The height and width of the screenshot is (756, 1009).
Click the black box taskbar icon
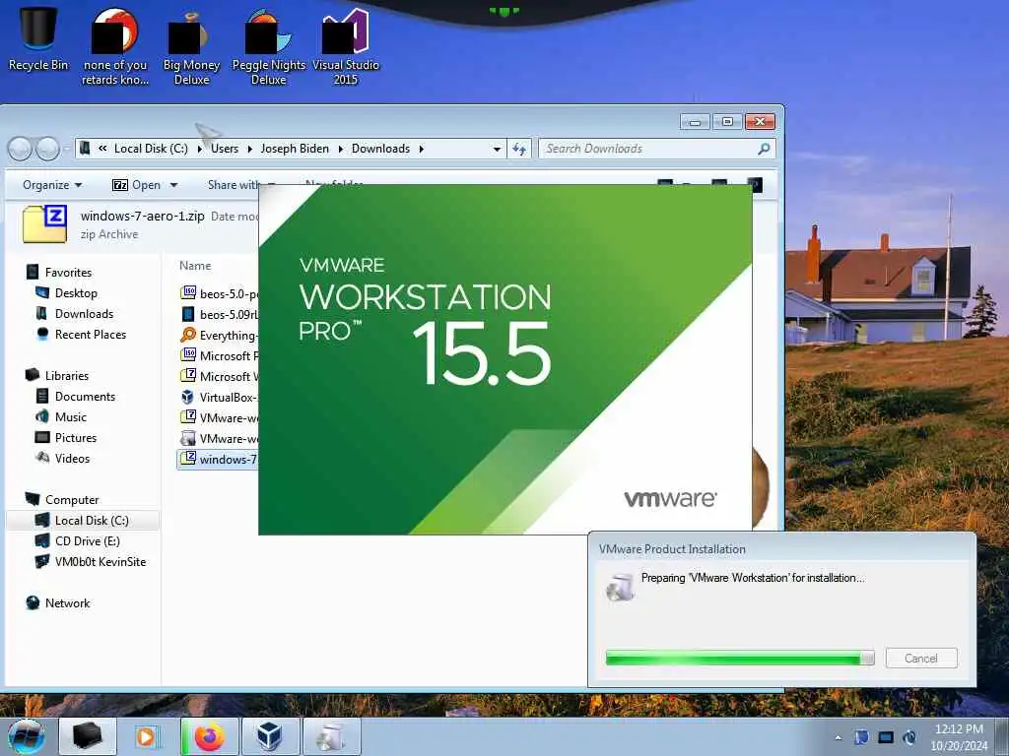coord(88,736)
